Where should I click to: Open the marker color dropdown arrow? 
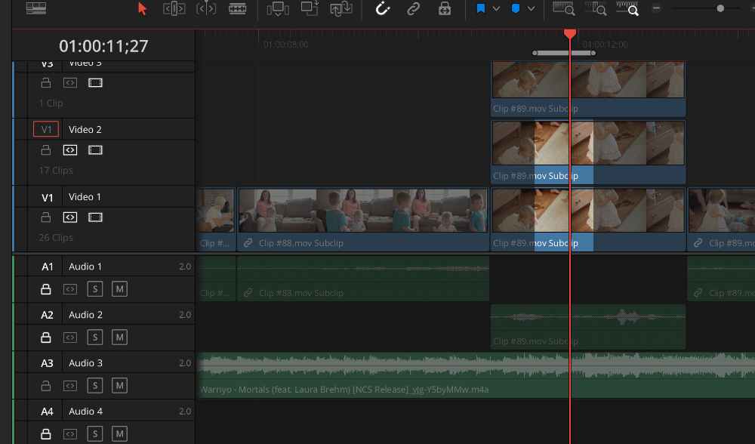[531, 8]
